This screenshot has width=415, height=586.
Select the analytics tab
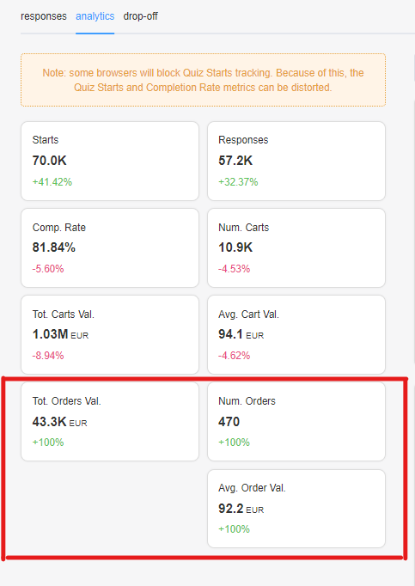pos(95,16)
